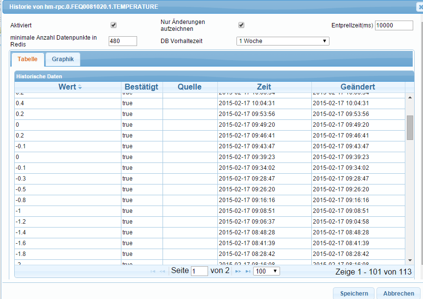Viewport: 423px width, 299px height.
Task: Click the Speichern button
Action: tap(354, 293)
